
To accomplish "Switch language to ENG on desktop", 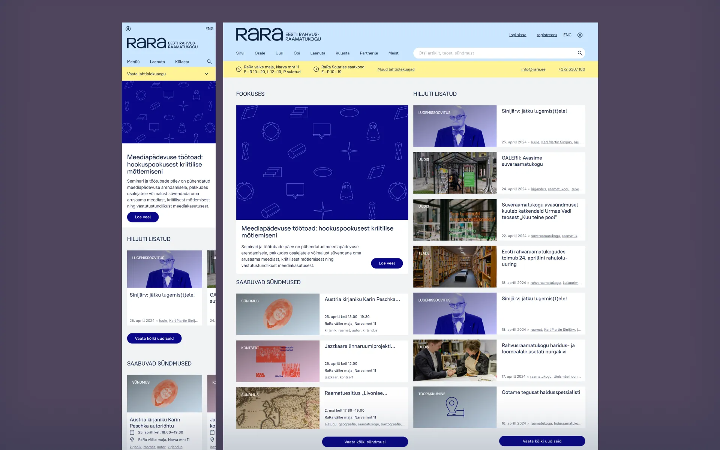I will click(567, 35).
